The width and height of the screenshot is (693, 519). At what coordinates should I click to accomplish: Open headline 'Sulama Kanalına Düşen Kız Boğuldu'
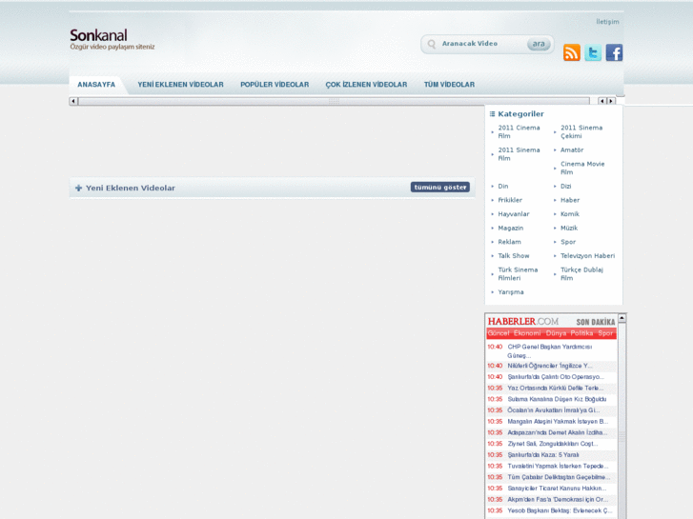pos(557,399)
